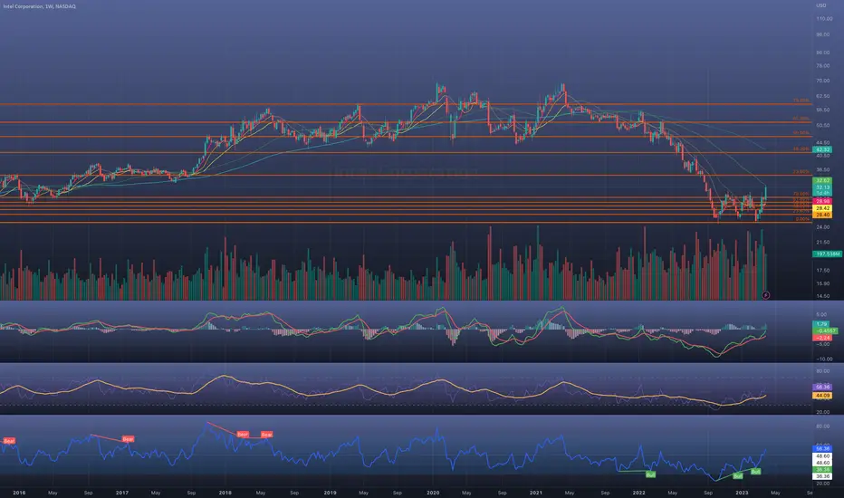
Task: Click the -2.24 signal value label
Action: [822, 338]
